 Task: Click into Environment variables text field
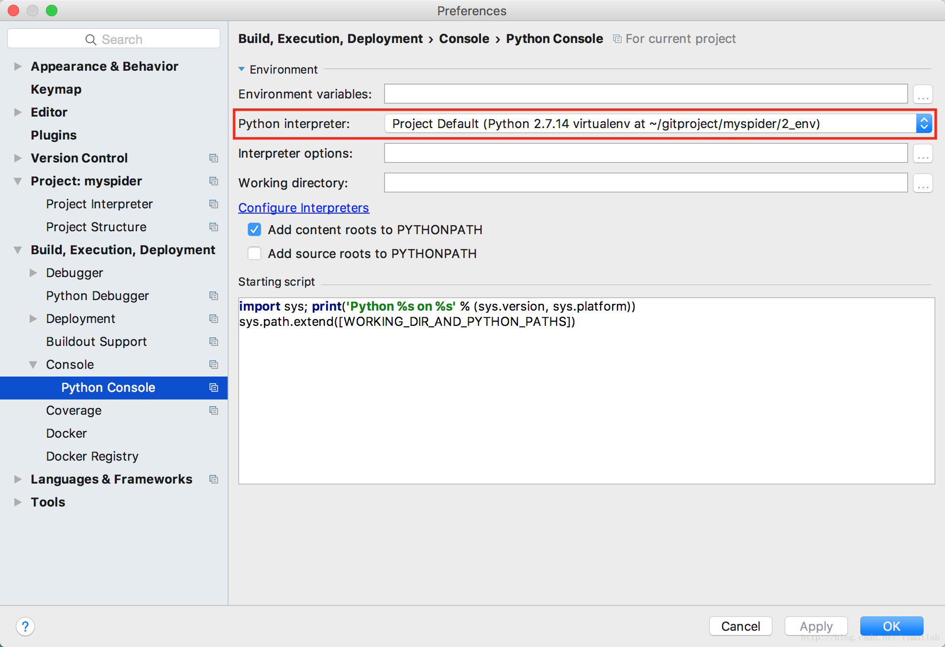[646, 94]
